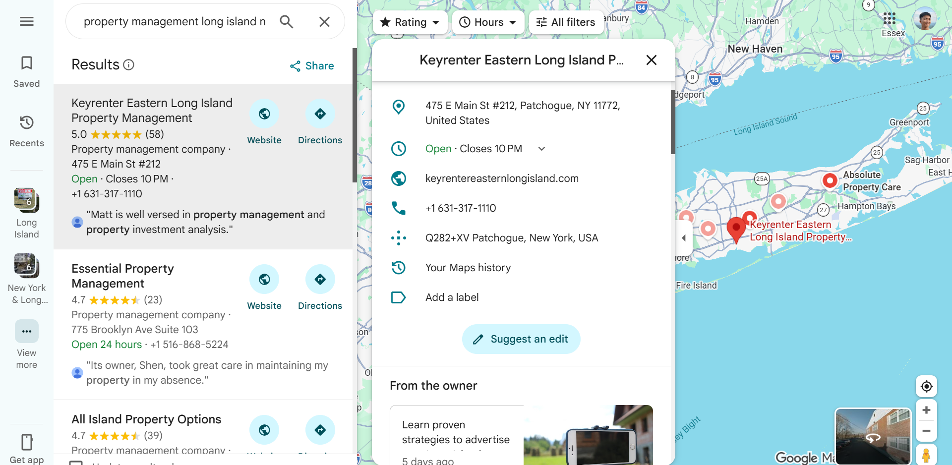Viewport: 952px width, 465px height.
Task: Expand the Hours filter dropdown
Action: pos(488,22)
